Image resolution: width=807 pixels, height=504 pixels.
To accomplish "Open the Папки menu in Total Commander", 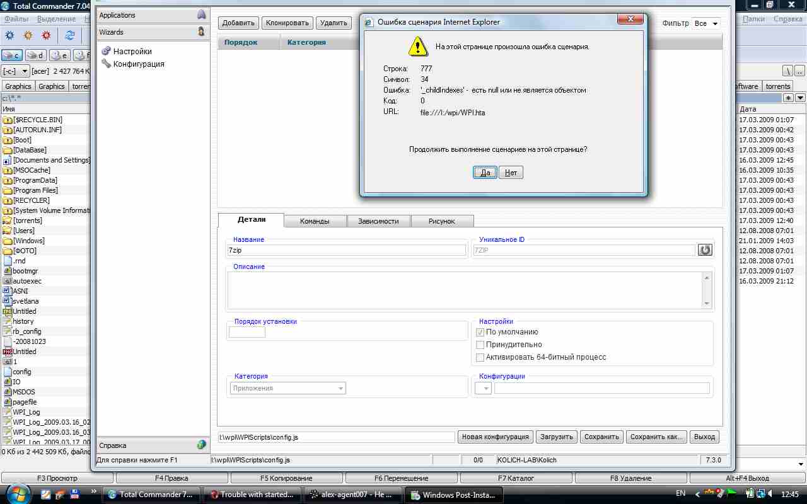I will [753, 19].
